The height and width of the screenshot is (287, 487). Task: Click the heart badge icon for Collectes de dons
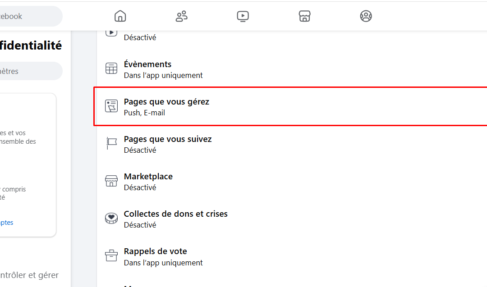(111, 218)
